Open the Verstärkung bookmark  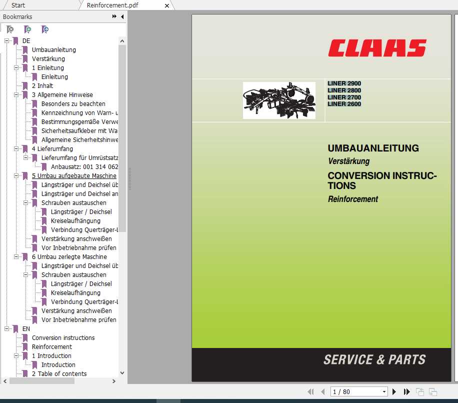(48, 59)
